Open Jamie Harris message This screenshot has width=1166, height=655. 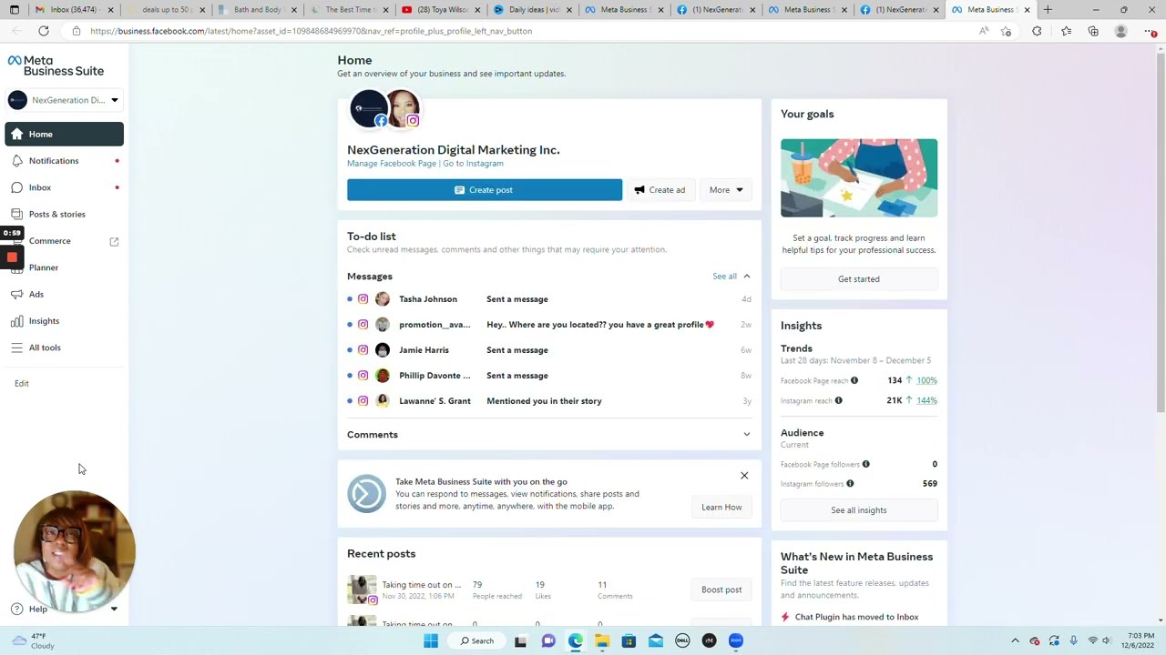(549, 350)
